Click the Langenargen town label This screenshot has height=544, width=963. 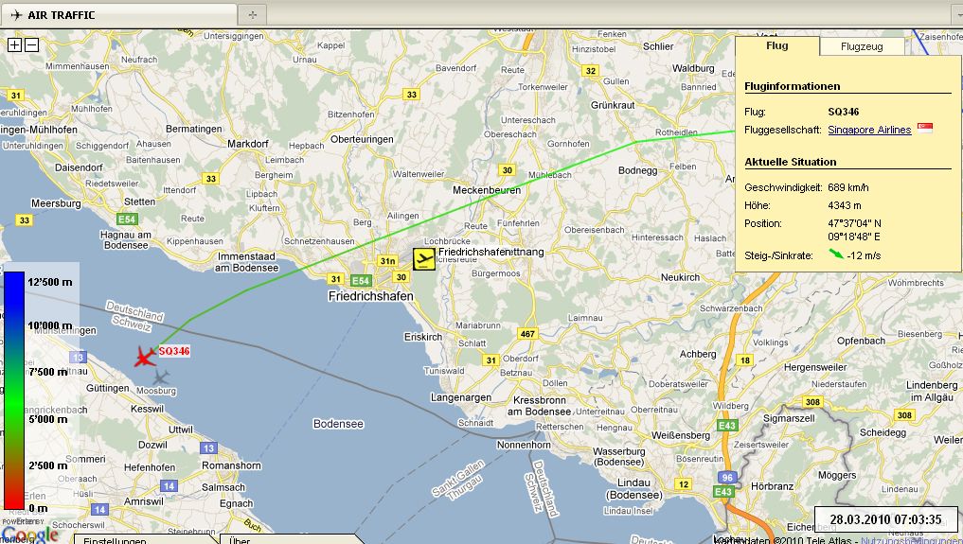coord(460,397)
